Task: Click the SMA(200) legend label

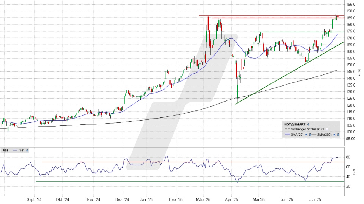Action: [324, 134]
